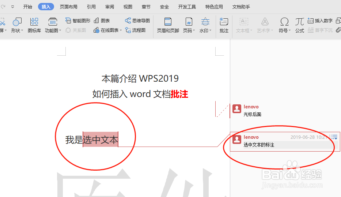Open the References (引用) tab
This screenshot has height=197, width=341.
[91, 7]
